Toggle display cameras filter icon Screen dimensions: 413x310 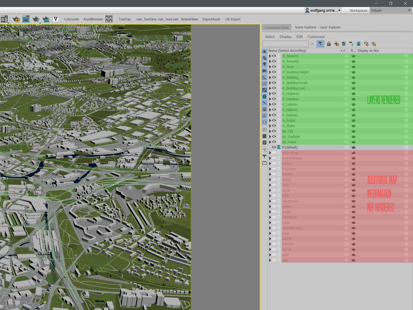click(264, 71)
